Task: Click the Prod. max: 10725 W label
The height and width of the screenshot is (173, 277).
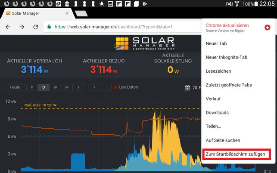Action: point(40,105)
